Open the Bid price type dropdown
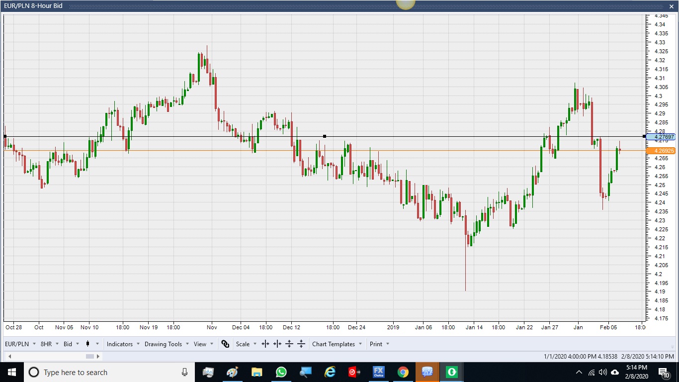This screenshot has width=679, height=382. (x=72, y=344)
